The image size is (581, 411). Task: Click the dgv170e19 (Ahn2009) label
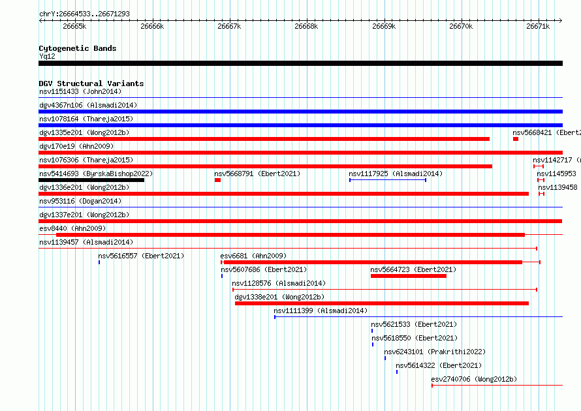pyautogui.click(x=76, y=146)
